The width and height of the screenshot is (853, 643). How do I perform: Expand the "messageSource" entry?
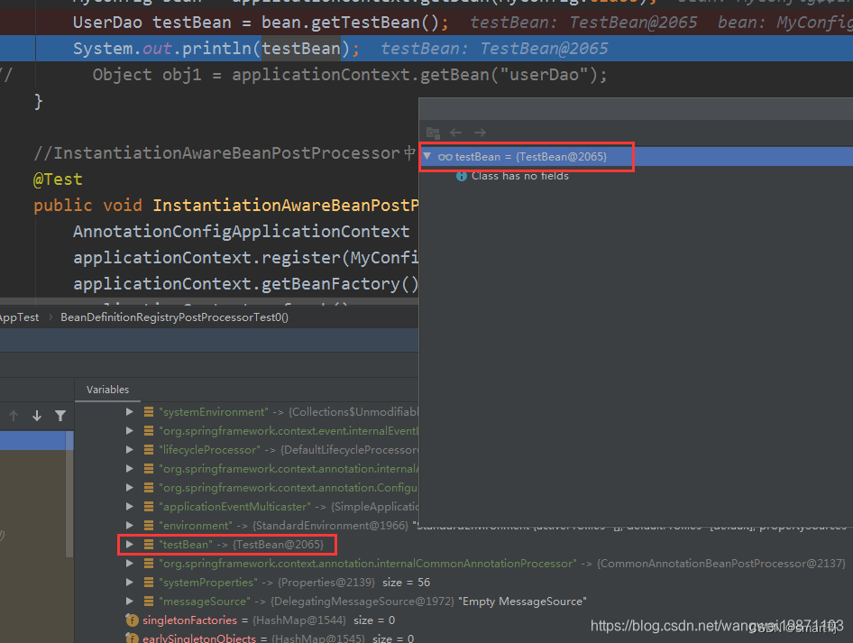click(130, 602)
